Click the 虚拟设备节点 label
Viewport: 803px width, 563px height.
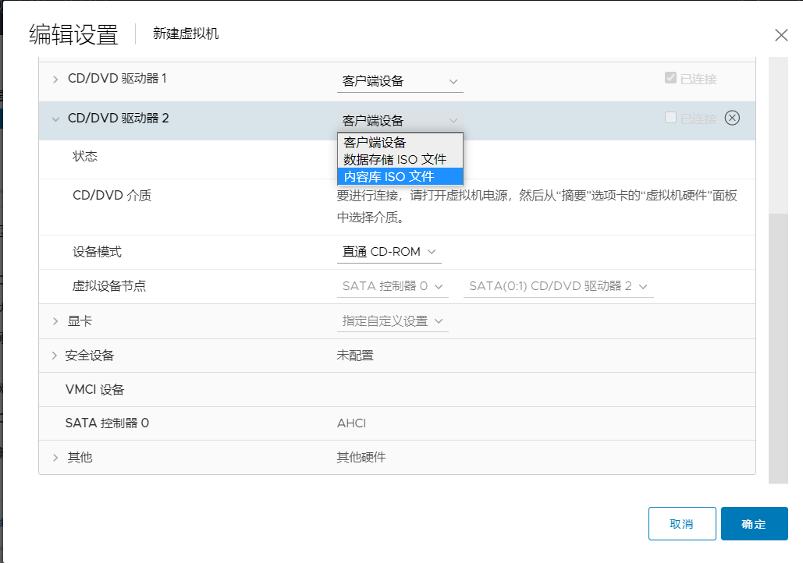[x=109, y=286]
